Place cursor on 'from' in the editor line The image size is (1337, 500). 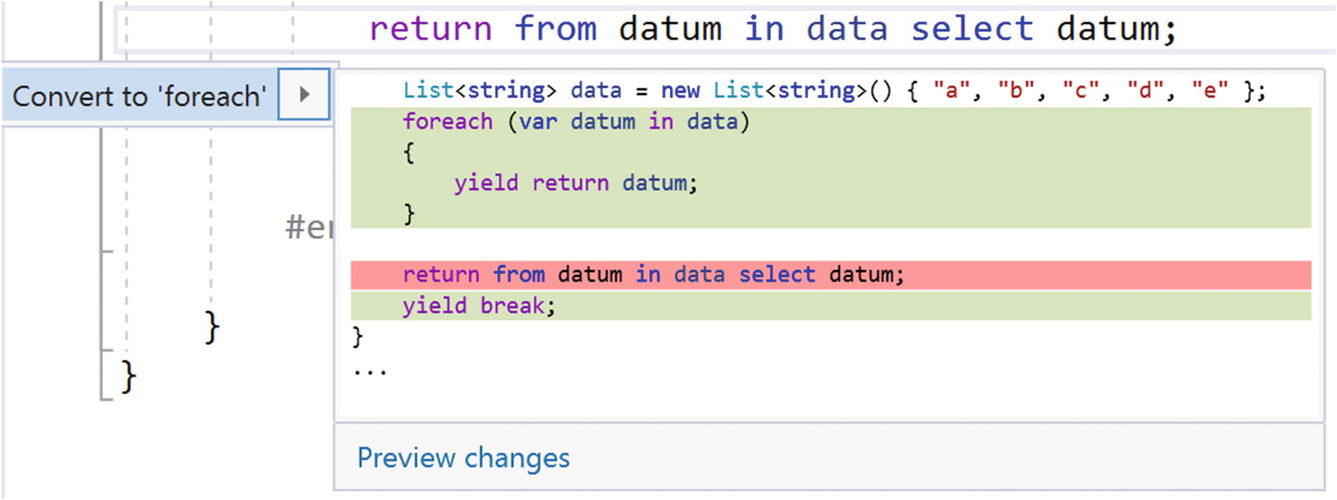tap(556, 29)
